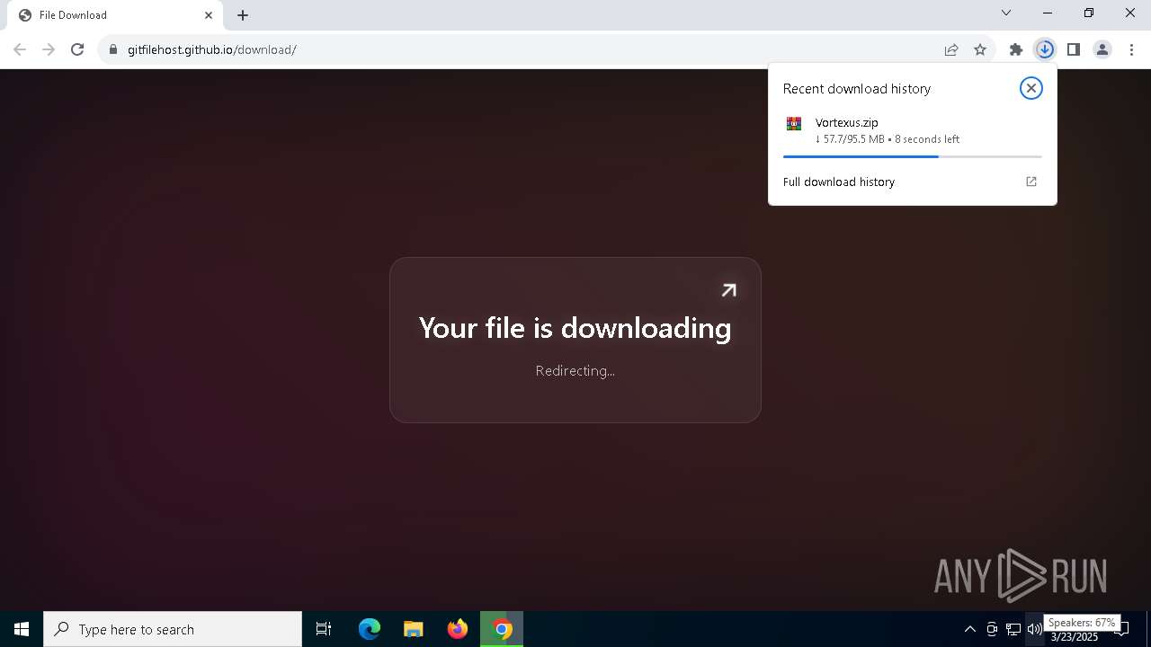Click the taskbar search box
Viewport: 1151px width, 647px height.
coord(173,629)
